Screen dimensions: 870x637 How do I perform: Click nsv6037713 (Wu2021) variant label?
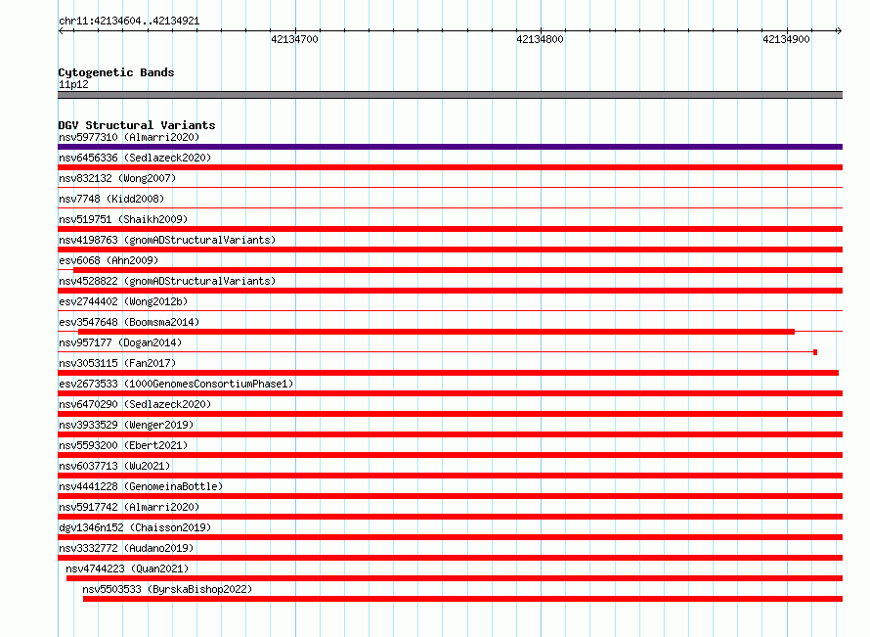coord(114,466)
